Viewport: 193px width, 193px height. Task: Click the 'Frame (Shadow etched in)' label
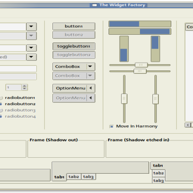(x=138, y=140)
